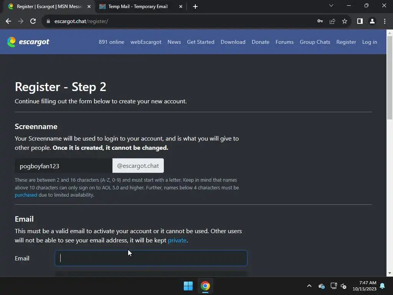This screenshot has height=295, width=393.
Task: Open the Windows Start menu
Action: [188, 286]
